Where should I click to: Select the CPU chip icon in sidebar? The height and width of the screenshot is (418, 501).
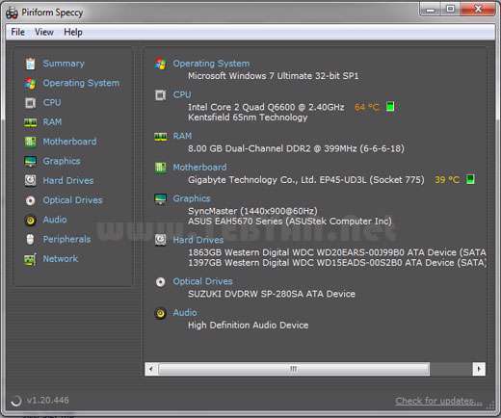pos(31,103)
